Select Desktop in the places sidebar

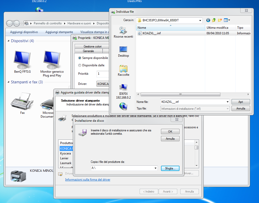[x=123, y=51]
